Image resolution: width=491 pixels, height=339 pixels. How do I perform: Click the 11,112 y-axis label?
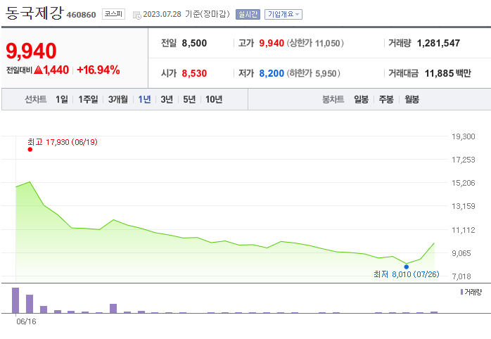click(463, 230)
